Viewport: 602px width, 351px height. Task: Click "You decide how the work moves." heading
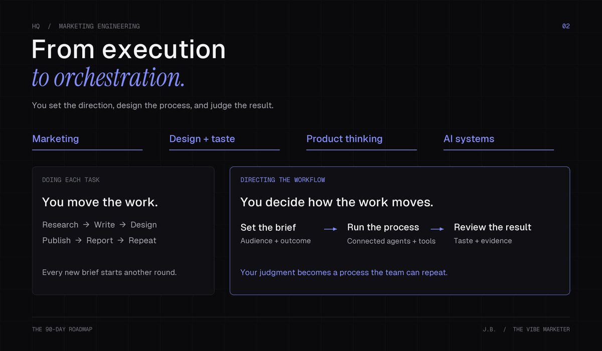tap(337, 202)
